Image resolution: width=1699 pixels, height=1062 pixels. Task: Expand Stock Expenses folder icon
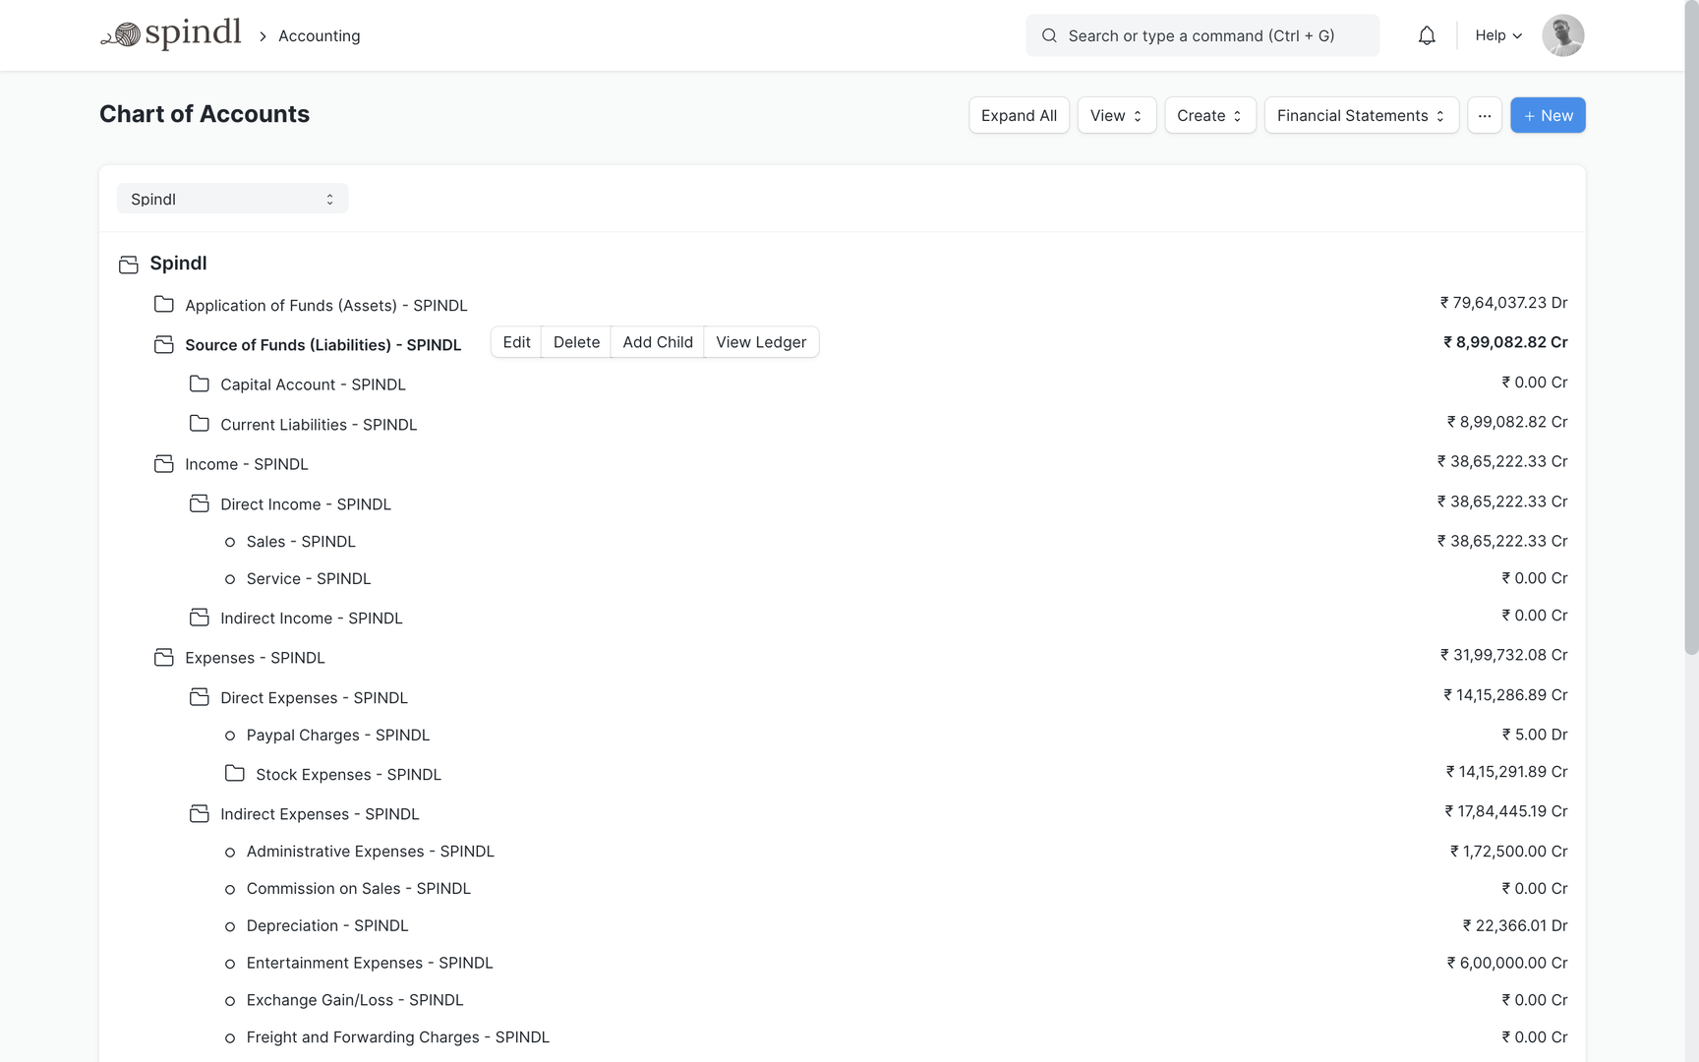coord(235,774)
